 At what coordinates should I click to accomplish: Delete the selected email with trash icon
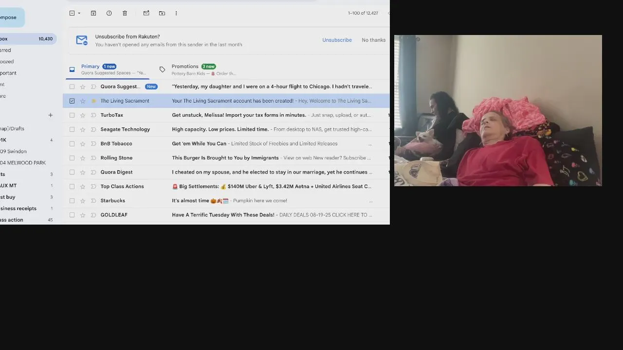[125, 13]
